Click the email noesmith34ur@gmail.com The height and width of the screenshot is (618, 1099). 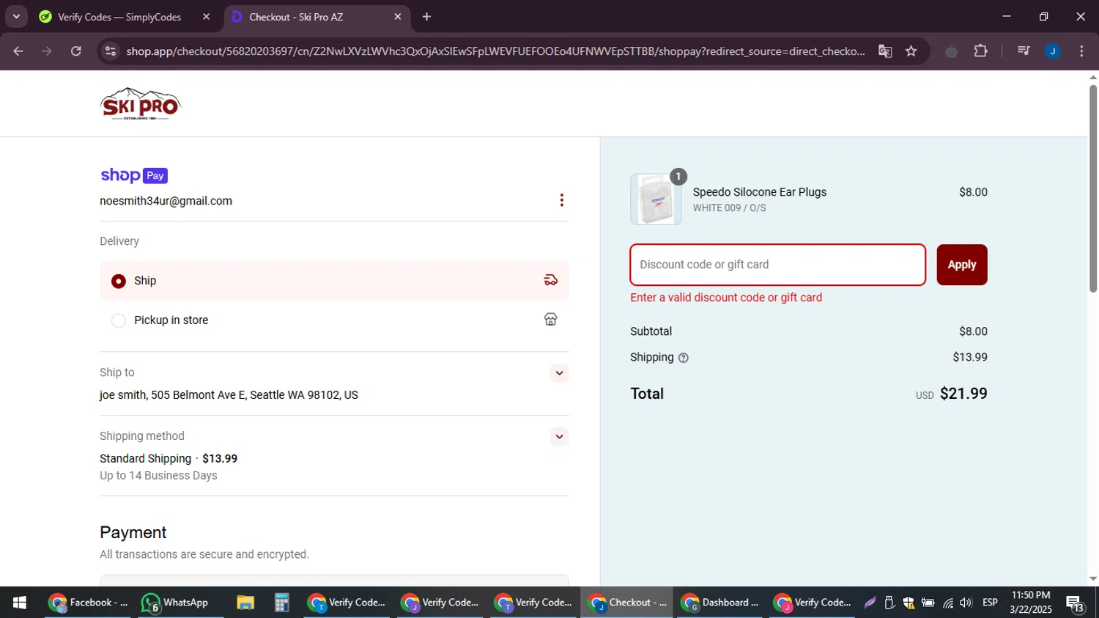[x=166, y=201]
